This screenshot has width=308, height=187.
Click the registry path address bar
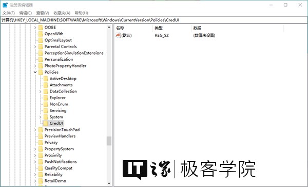[154, 20]
